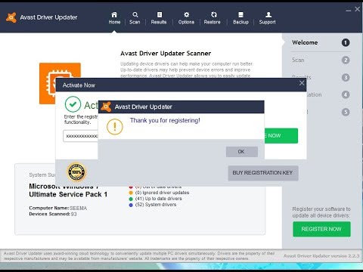
Task: Open the Scan magnifier icon
Action: click(135, 14)
